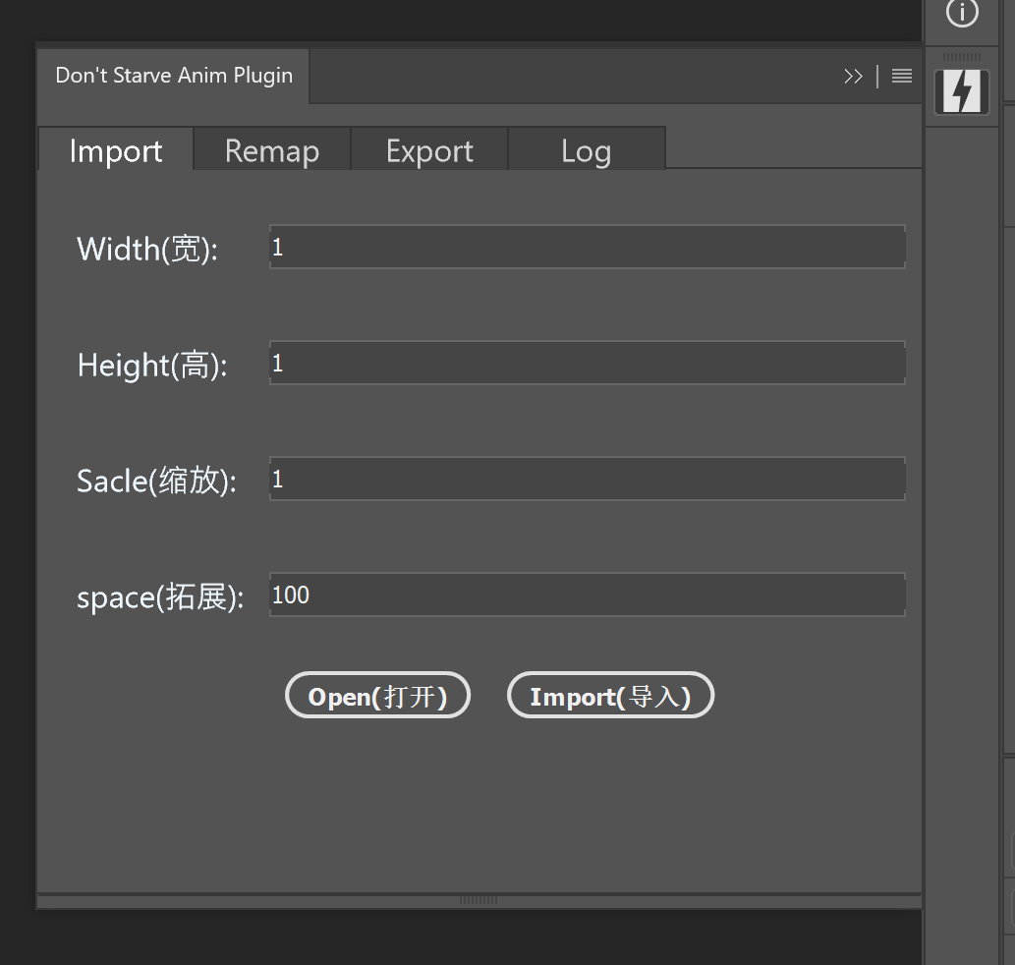Click the dock gripper above the lightning icon
The width and height of the screenshot is (1015, 965).
pyautogui.click(x=962, y=58)
